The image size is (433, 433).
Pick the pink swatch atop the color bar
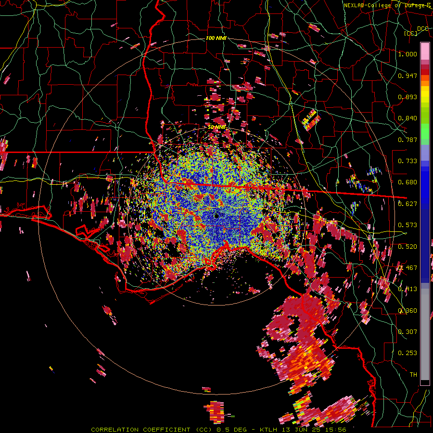pos(425,51)
